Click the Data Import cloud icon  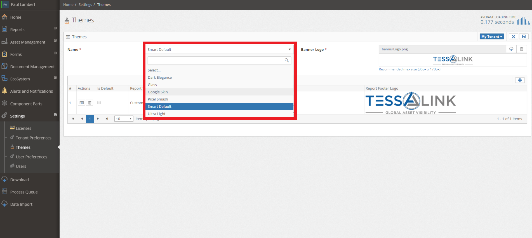pos(4,204)
